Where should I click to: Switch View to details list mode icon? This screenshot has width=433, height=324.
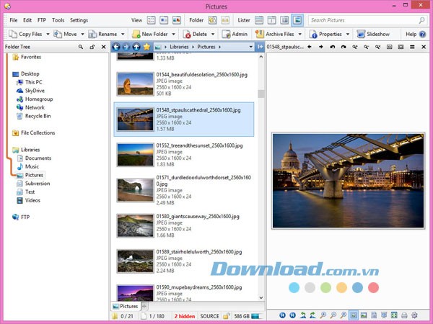(x=151, y=20)
